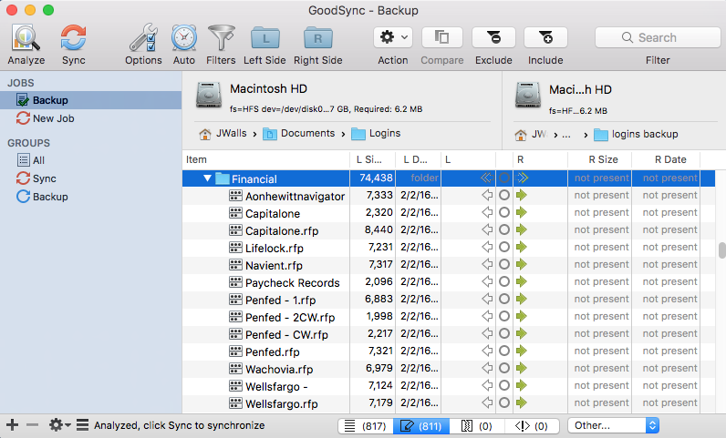Click the Documents breadcrumb in left path
The width and height of the screenshot is (726, 438).
click(x=299, y=134)
